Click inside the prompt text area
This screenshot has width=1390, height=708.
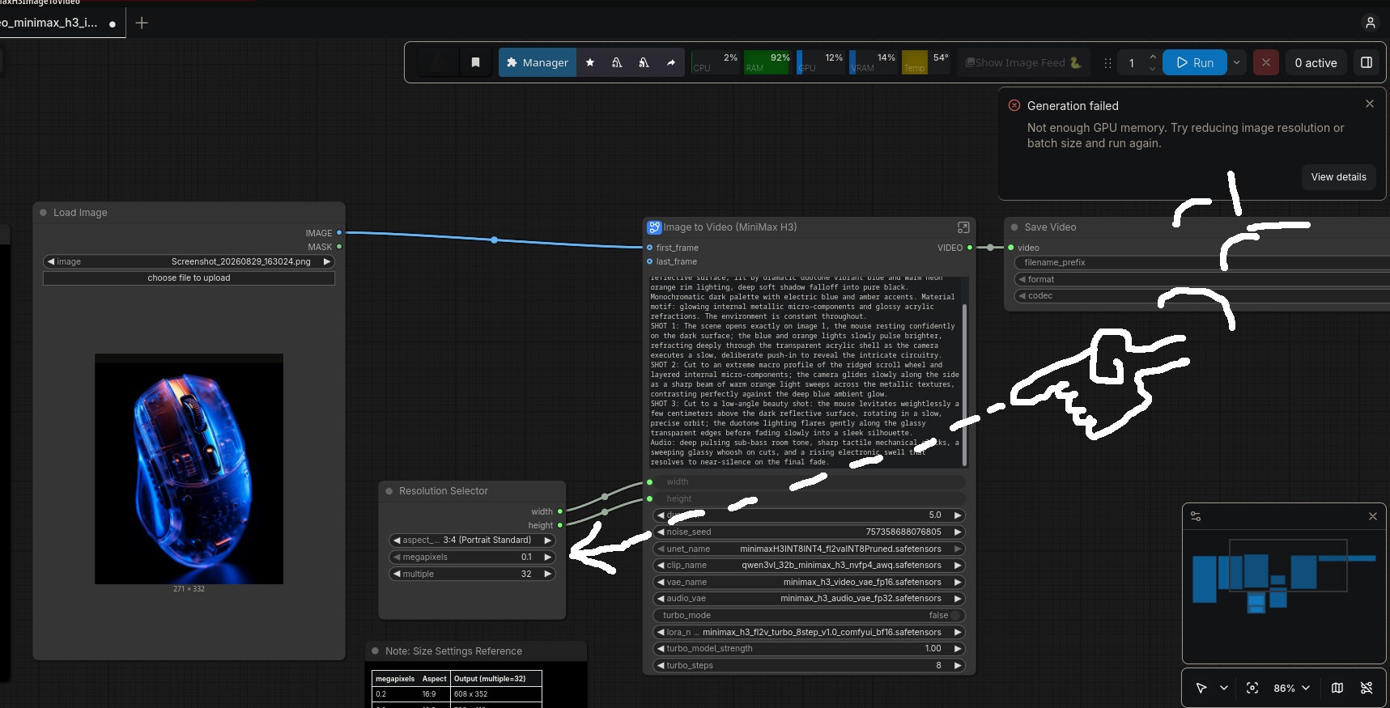click(805, 372)
